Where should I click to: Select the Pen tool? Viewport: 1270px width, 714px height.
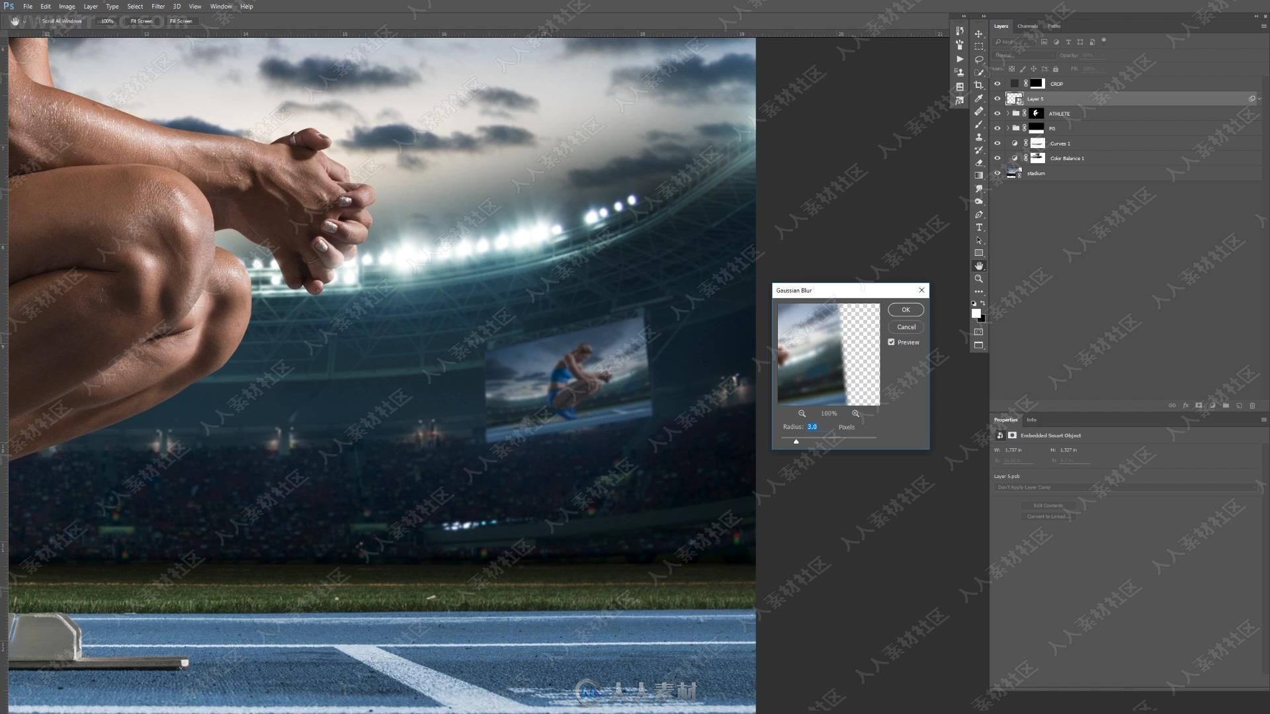(x=978, y=214)
